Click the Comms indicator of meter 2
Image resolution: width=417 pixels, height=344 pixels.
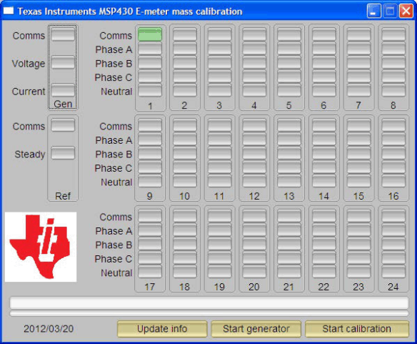pyautogui.click(x=185, y=34)
